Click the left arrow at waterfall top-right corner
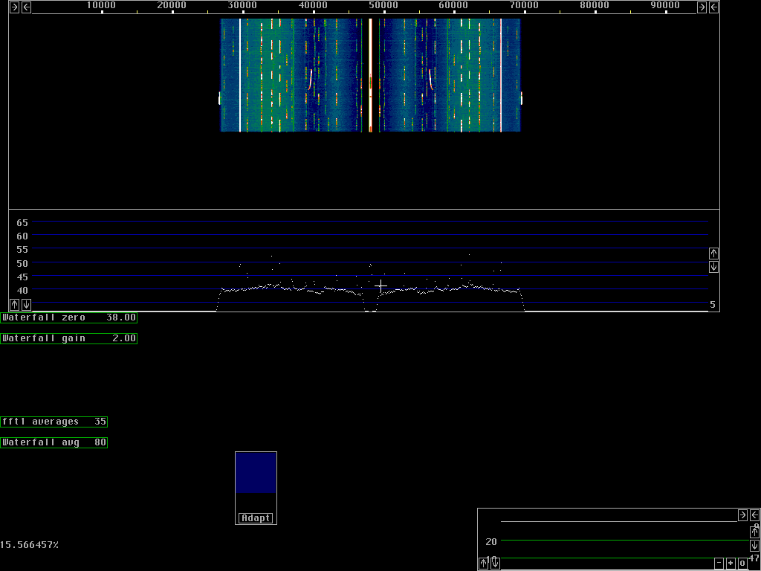Viewport: 761px width, 571px height. [714, 7]
